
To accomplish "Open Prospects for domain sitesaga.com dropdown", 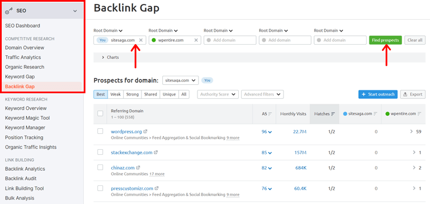I will (180, 80).
